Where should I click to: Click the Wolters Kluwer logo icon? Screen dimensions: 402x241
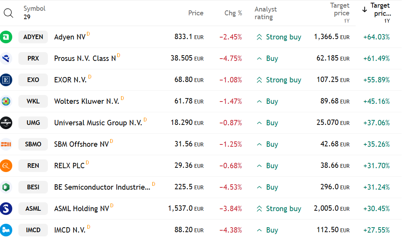[x=6, y=101]
